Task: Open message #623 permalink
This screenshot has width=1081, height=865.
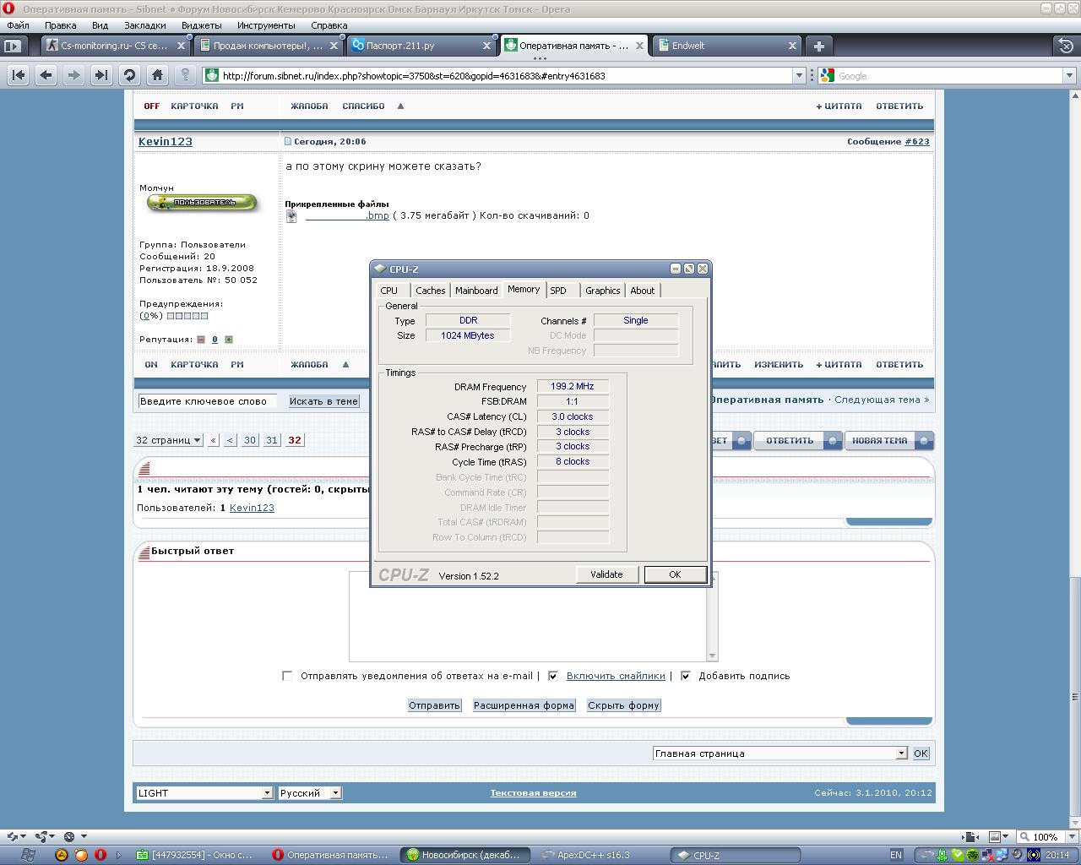Action: tap(917, 142)
